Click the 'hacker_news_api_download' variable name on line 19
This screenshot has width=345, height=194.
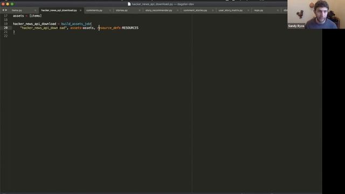coord(34,24)
